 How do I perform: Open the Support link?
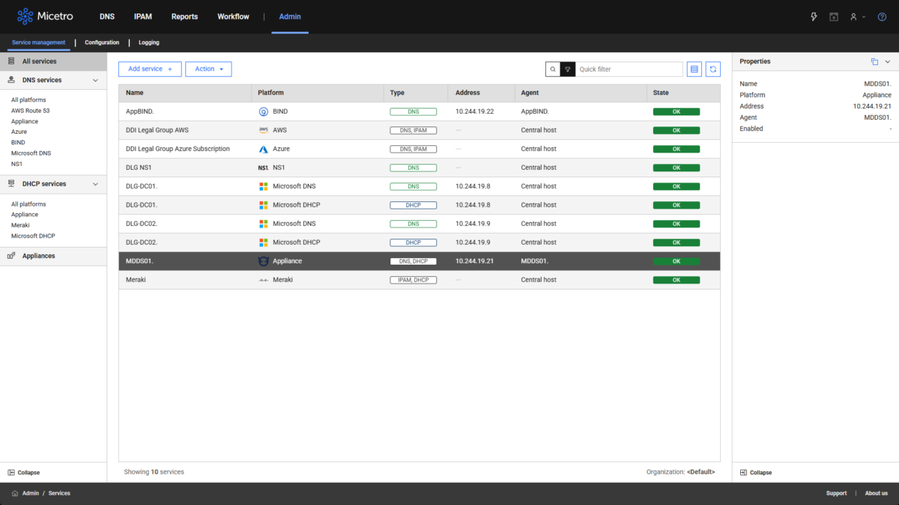[x=836, y=493]
